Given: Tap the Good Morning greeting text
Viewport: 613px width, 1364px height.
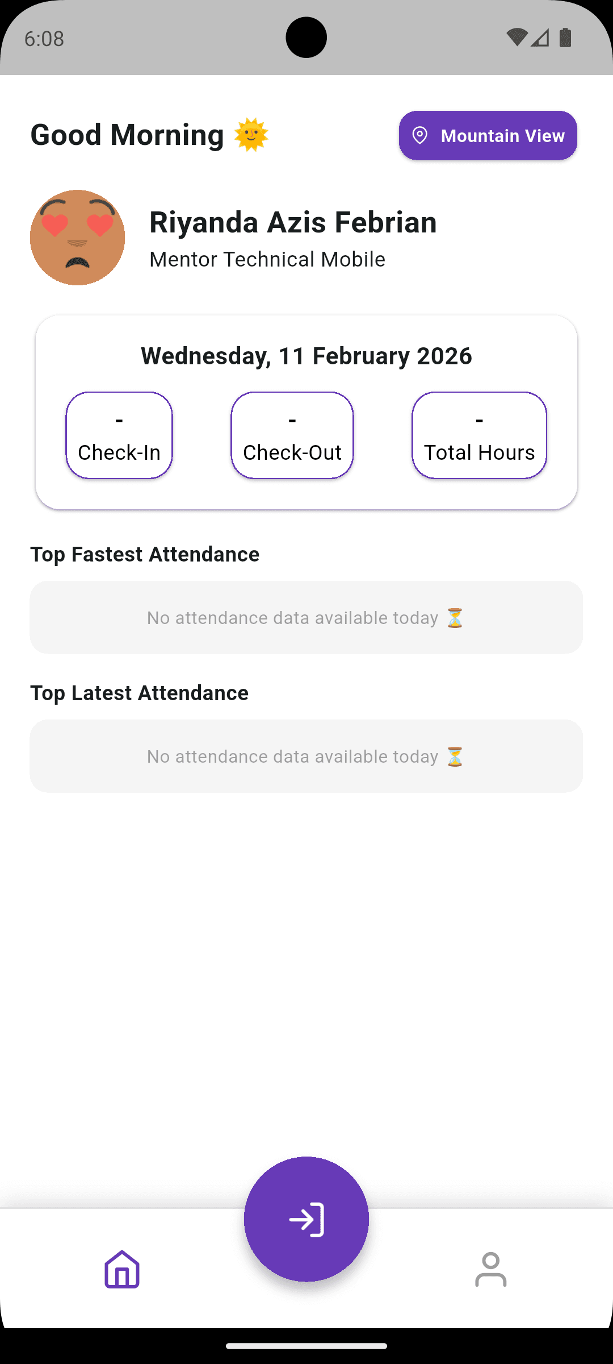Looking at the screenshot, I should coord(127,135).
